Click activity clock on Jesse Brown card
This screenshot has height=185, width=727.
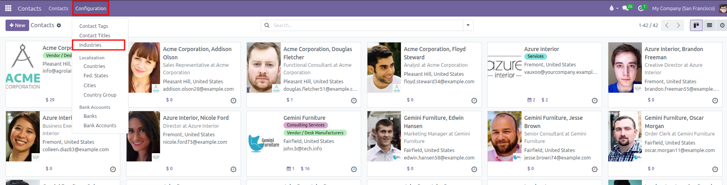click(595, 169)
